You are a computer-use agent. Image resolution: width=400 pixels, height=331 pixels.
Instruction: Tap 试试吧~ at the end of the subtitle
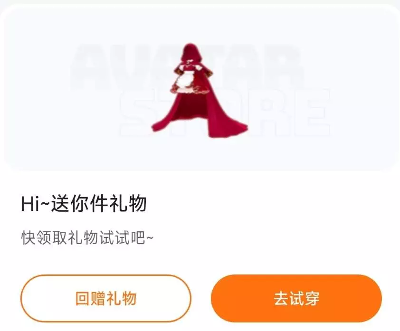[126, 238]
